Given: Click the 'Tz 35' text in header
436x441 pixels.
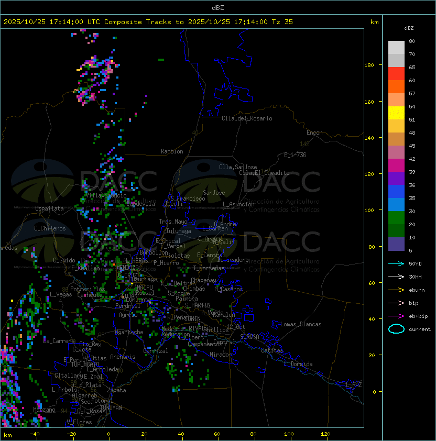Looking at the screenshot, I should [x=282, y=22].
